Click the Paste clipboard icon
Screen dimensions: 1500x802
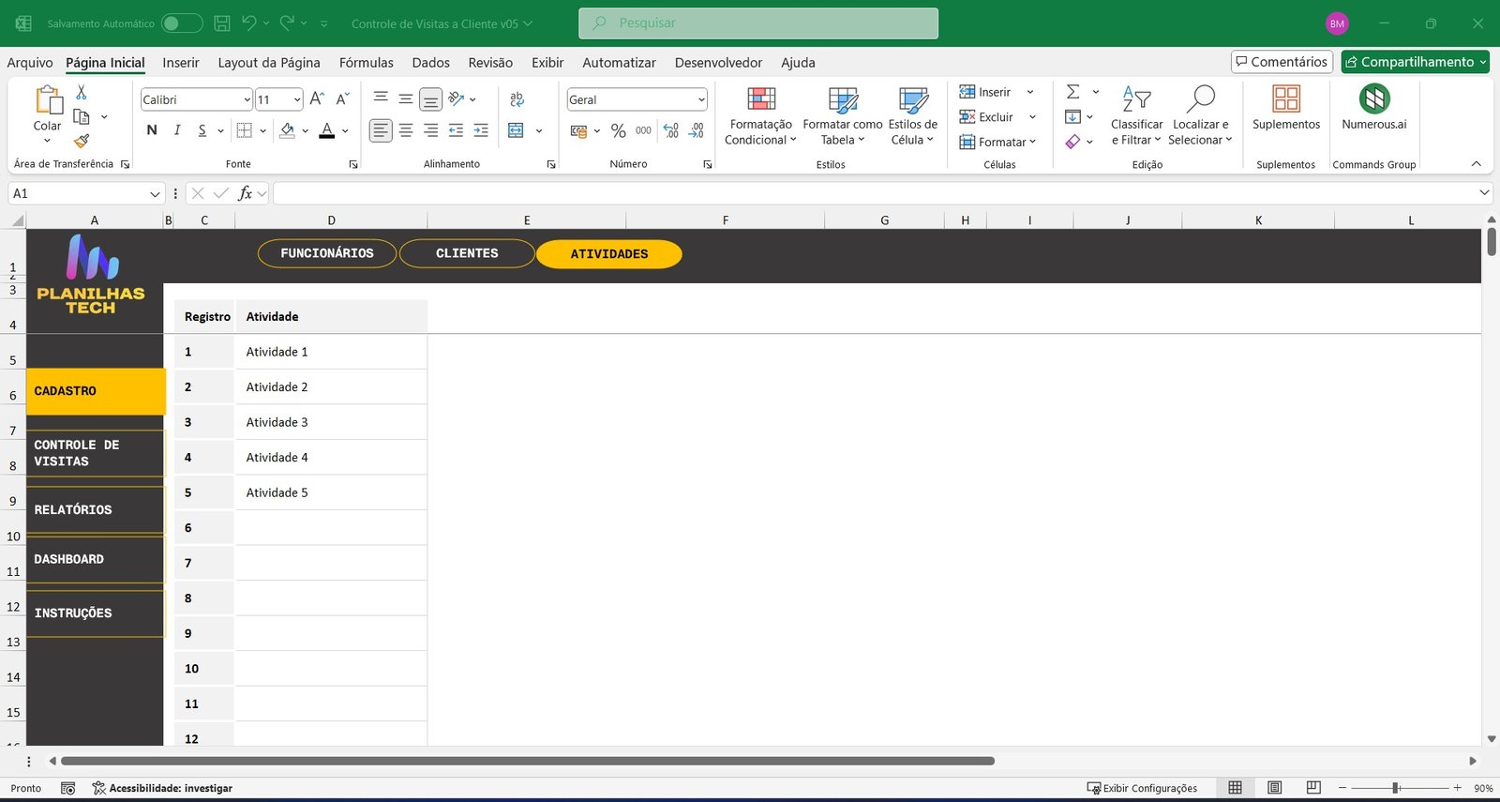pyautogui.click(x=48, y=99)
